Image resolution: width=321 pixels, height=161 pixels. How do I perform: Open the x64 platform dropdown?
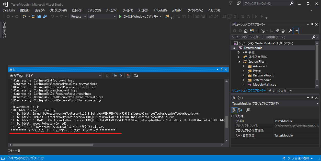[102, 17]
